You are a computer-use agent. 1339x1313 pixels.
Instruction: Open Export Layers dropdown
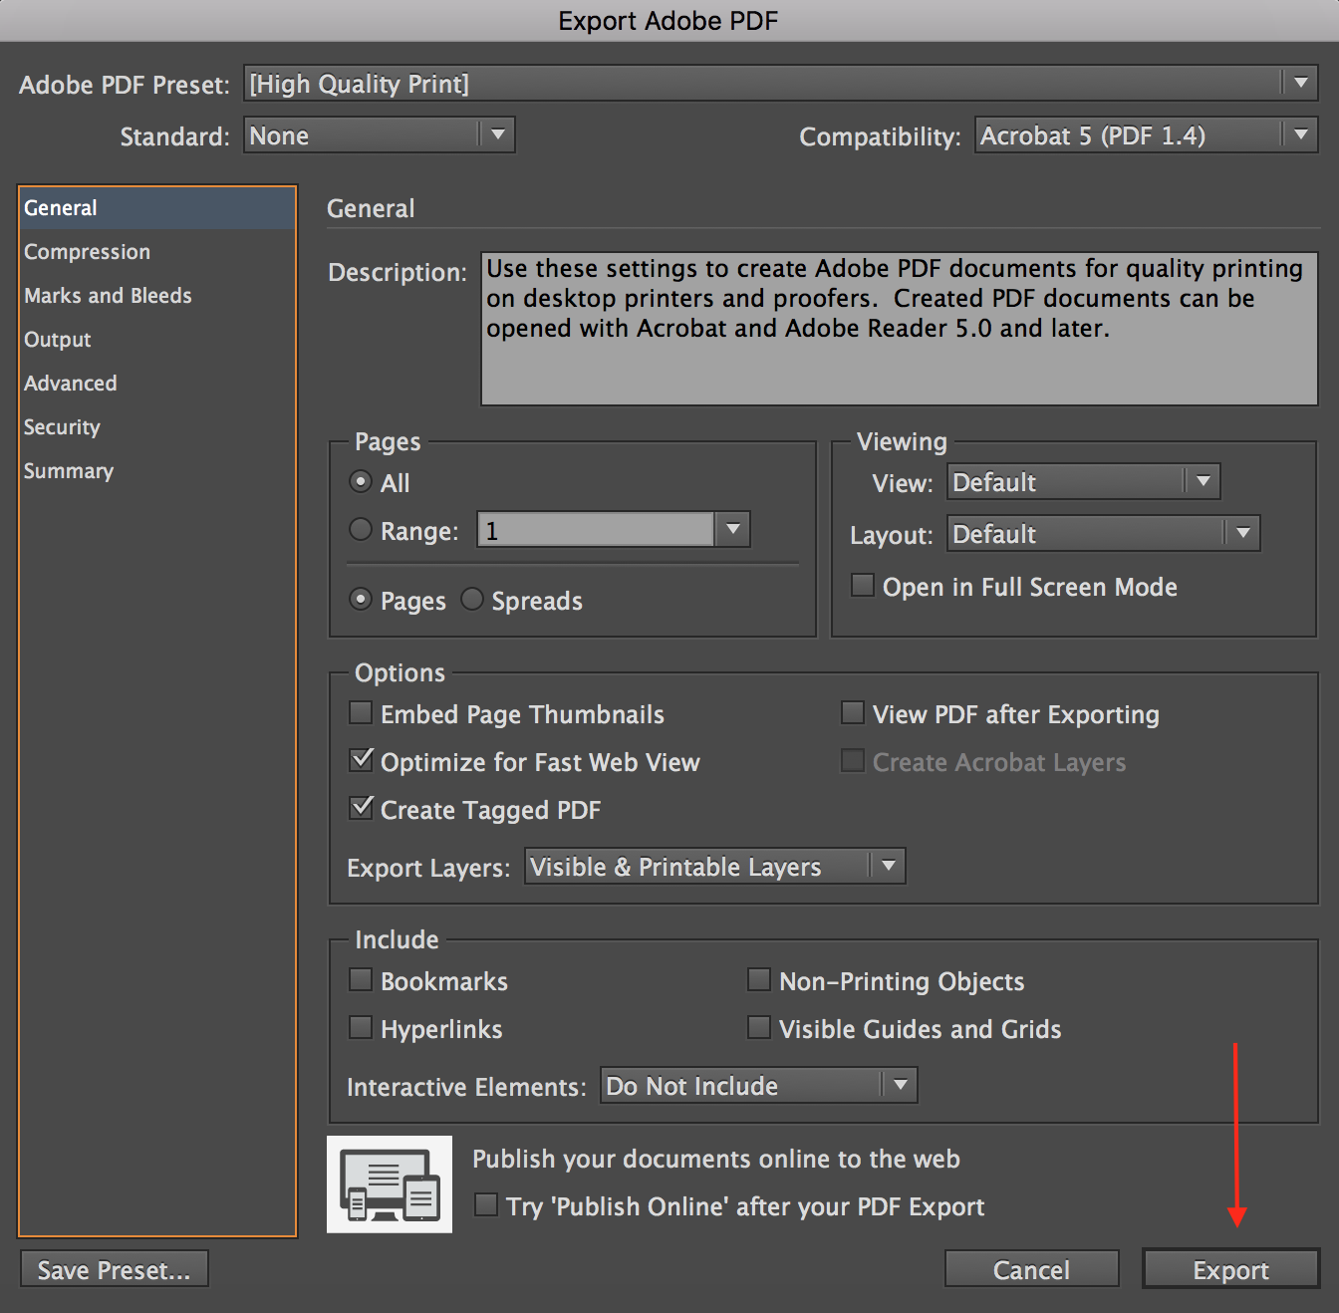[715, 867]
